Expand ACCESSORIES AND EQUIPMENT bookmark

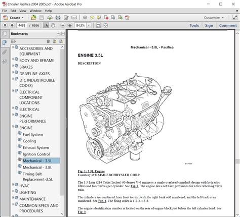[x=13, y=47]
